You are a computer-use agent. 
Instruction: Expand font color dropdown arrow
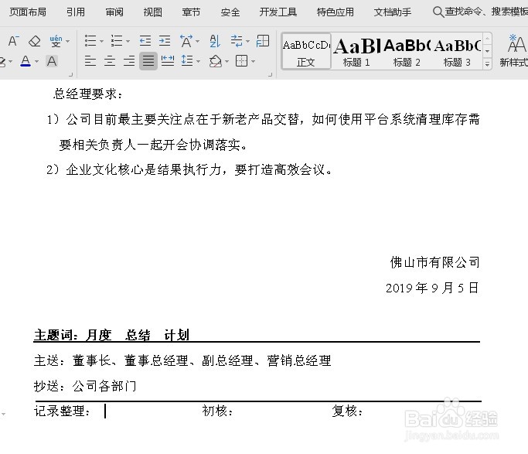(36, 62)
